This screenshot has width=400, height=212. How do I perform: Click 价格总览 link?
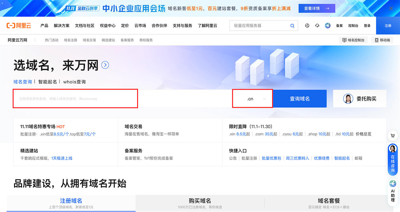tap(363, 134)
